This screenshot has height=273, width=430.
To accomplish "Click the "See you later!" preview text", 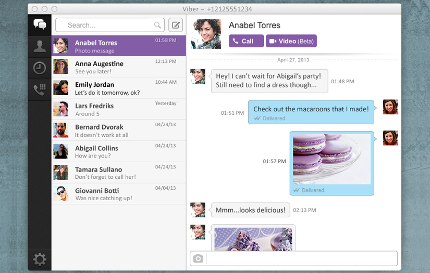I will (93, 71).
